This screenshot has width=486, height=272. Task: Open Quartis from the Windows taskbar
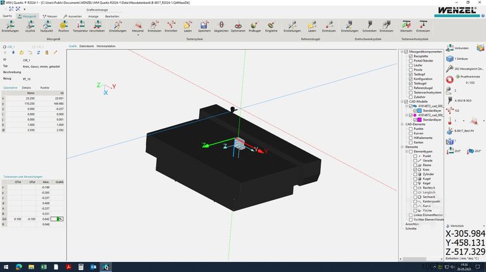pyautogui.click(x=106, y=267)
